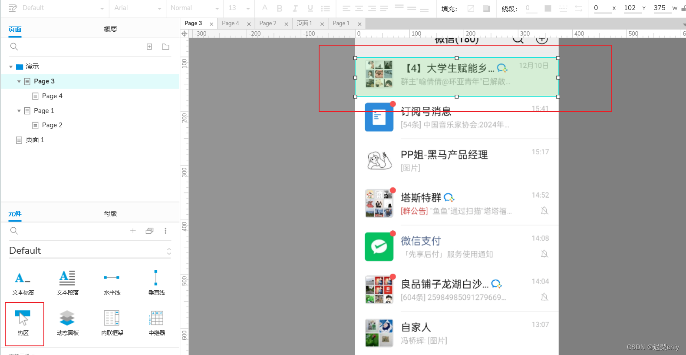
Task: Toggle italic formatting
Action: 295,8
